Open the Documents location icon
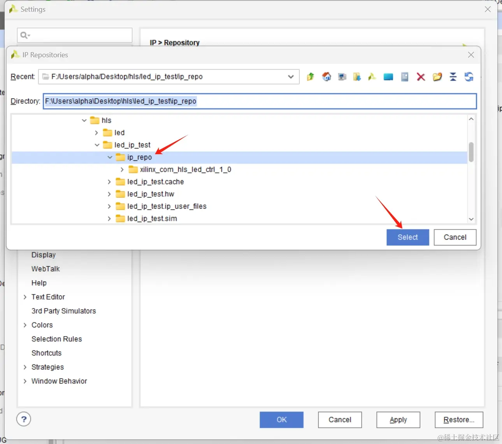The image size is (502, 444). pos(405,77)
